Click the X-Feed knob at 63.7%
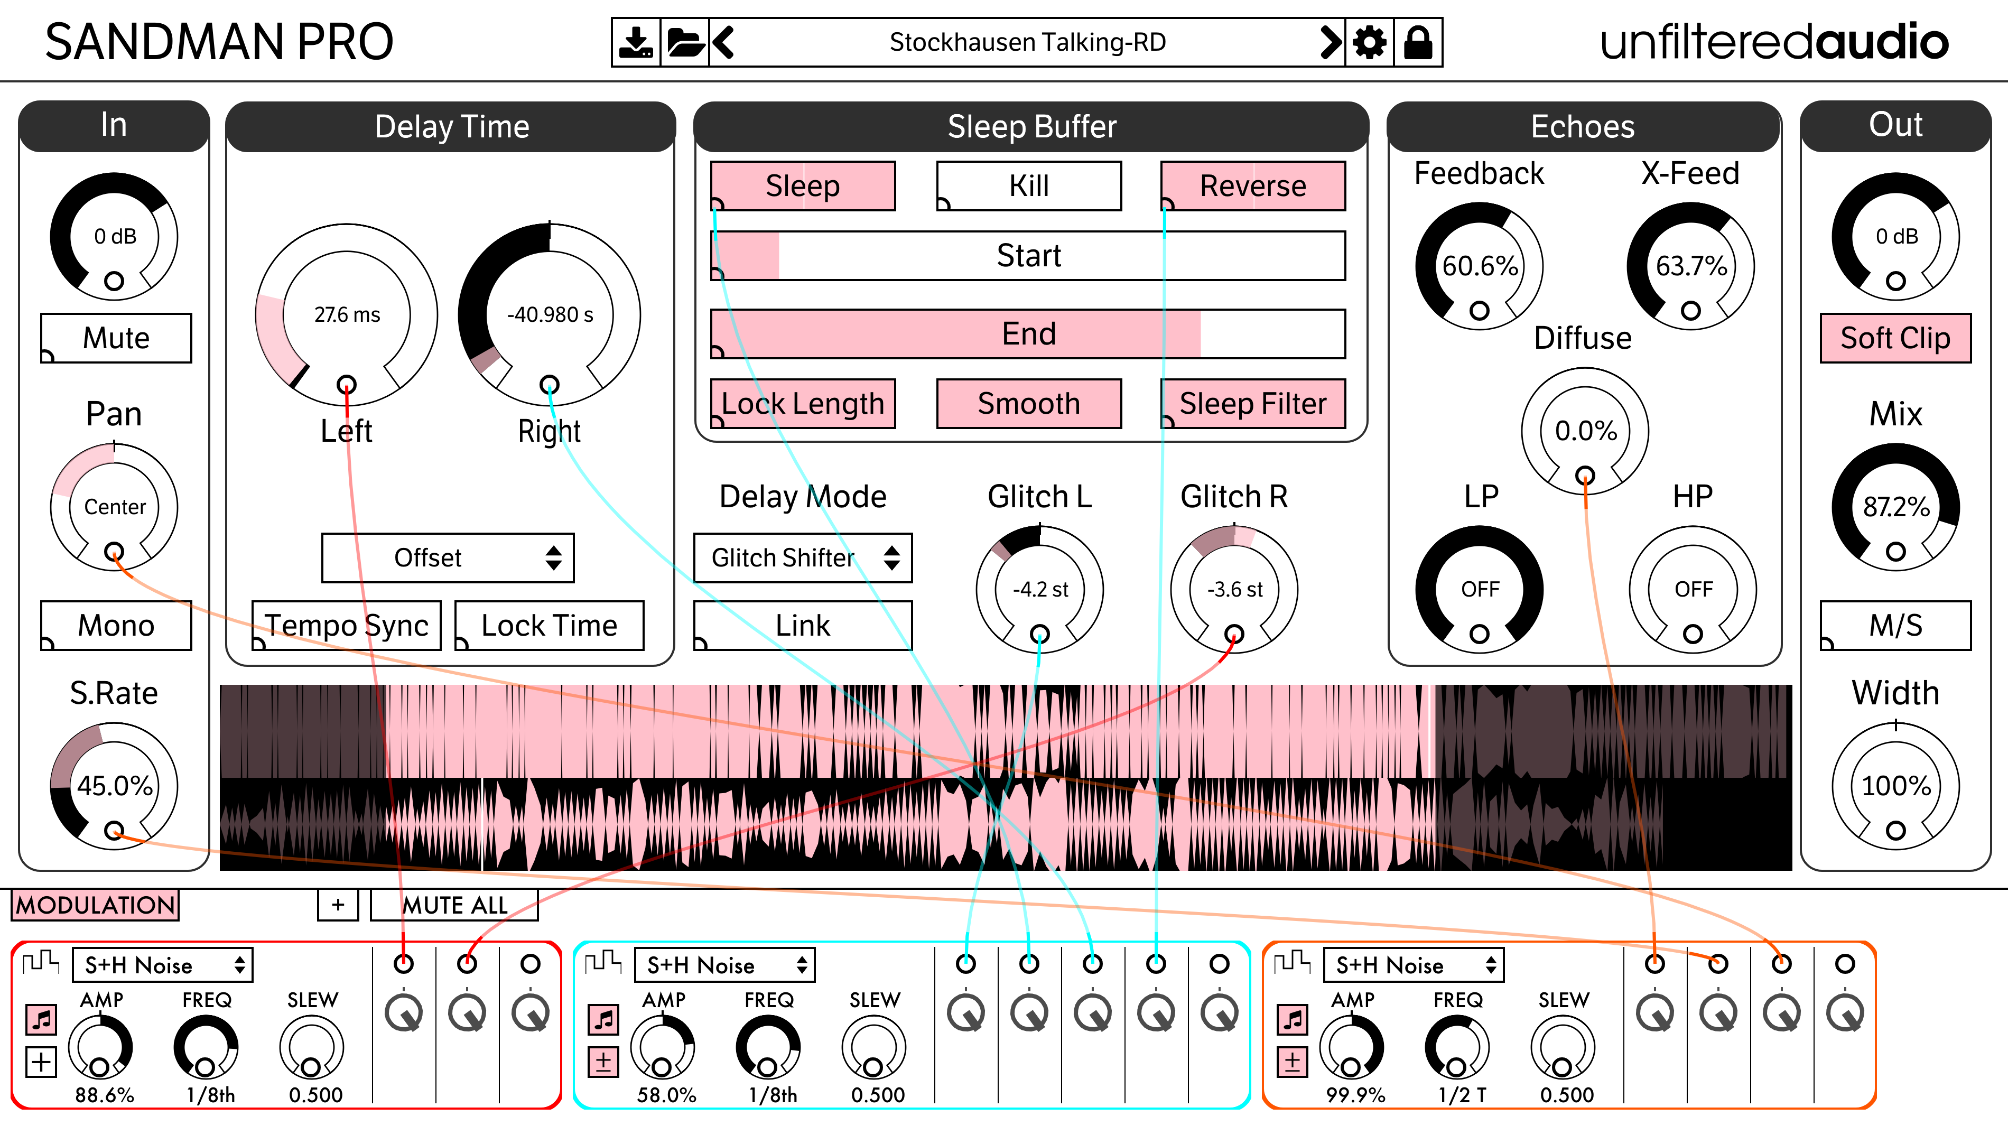 point(1691,266)
